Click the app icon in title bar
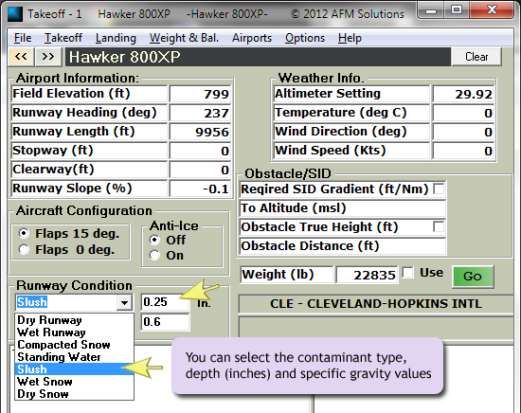Image resolution: width=521 pixels, height=413 pixels. tap(15, 14)
